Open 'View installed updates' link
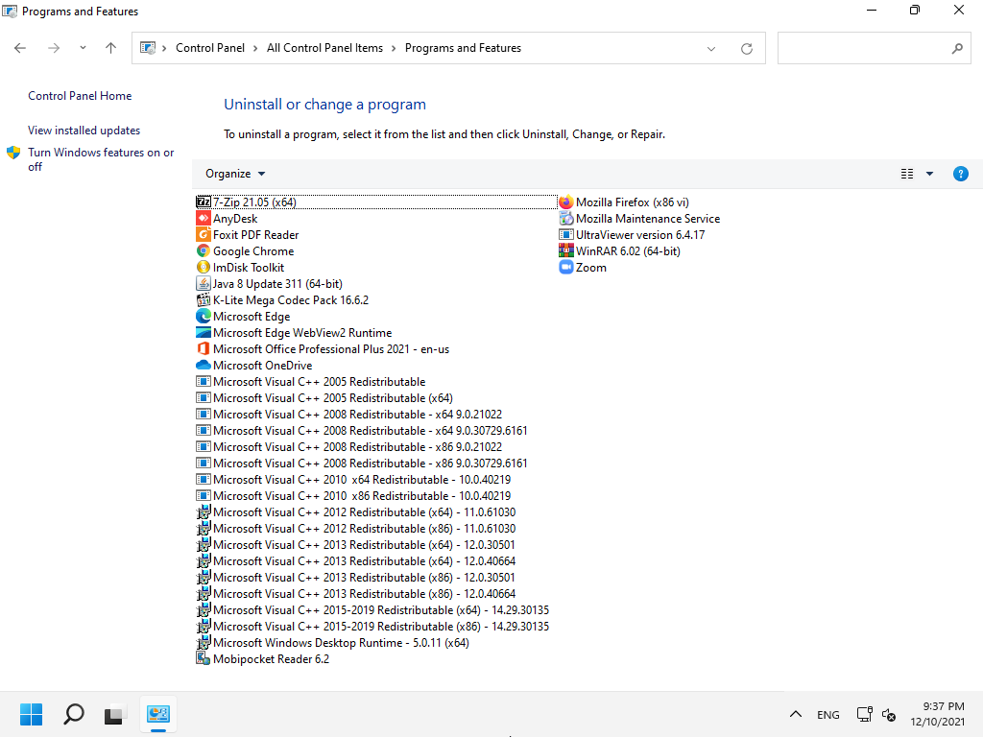Image resolution: width=983 pixels, height=737 pixels. (84, 131)
